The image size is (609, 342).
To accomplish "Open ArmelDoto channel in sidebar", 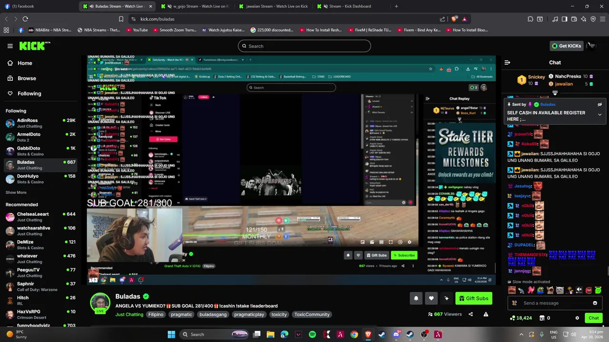I will 40,137.
